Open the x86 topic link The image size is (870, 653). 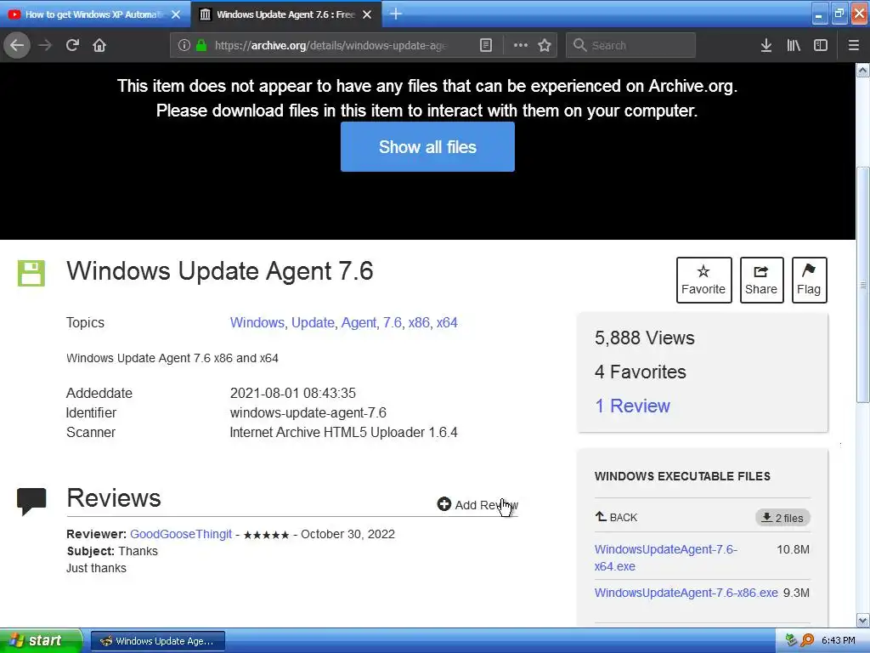tap(419, 322)
